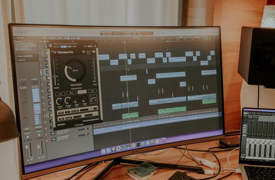Click the Release knob in T-De-Esser Pro
Image resolution: width=275 pixels, height=180 pixels.
[x=84, y=99]
